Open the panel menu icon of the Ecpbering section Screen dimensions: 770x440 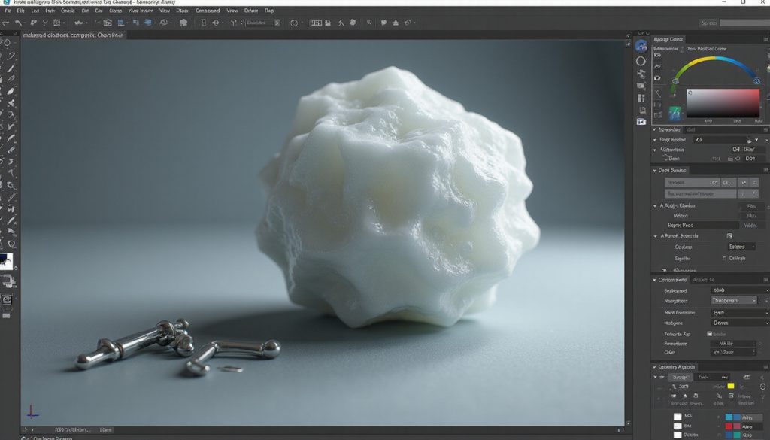[765, 367]
